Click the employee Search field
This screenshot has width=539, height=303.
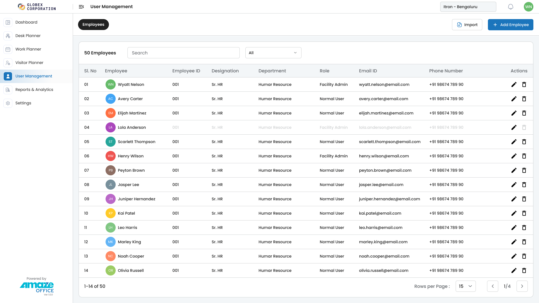(x=183, y=53)
